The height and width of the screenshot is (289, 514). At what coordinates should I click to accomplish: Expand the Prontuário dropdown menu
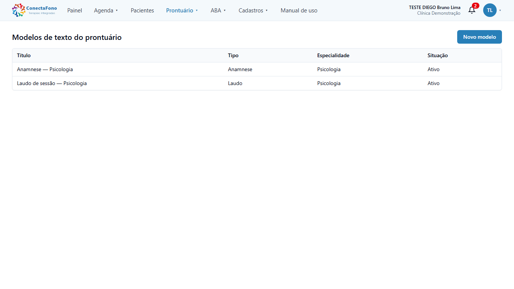pos(182,11)
